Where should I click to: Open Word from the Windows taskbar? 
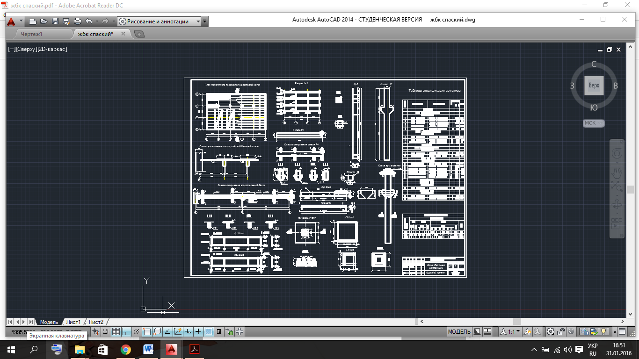tap(149, 349)
